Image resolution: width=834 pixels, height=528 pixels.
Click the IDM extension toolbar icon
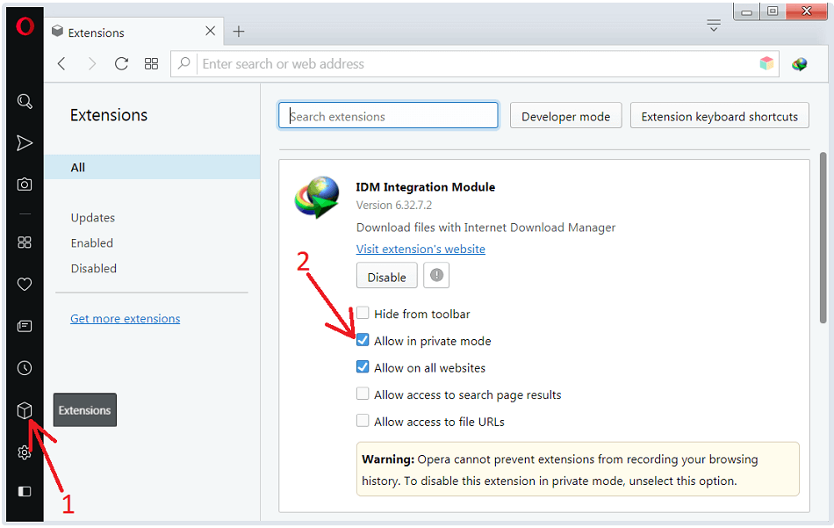(800, 64)
